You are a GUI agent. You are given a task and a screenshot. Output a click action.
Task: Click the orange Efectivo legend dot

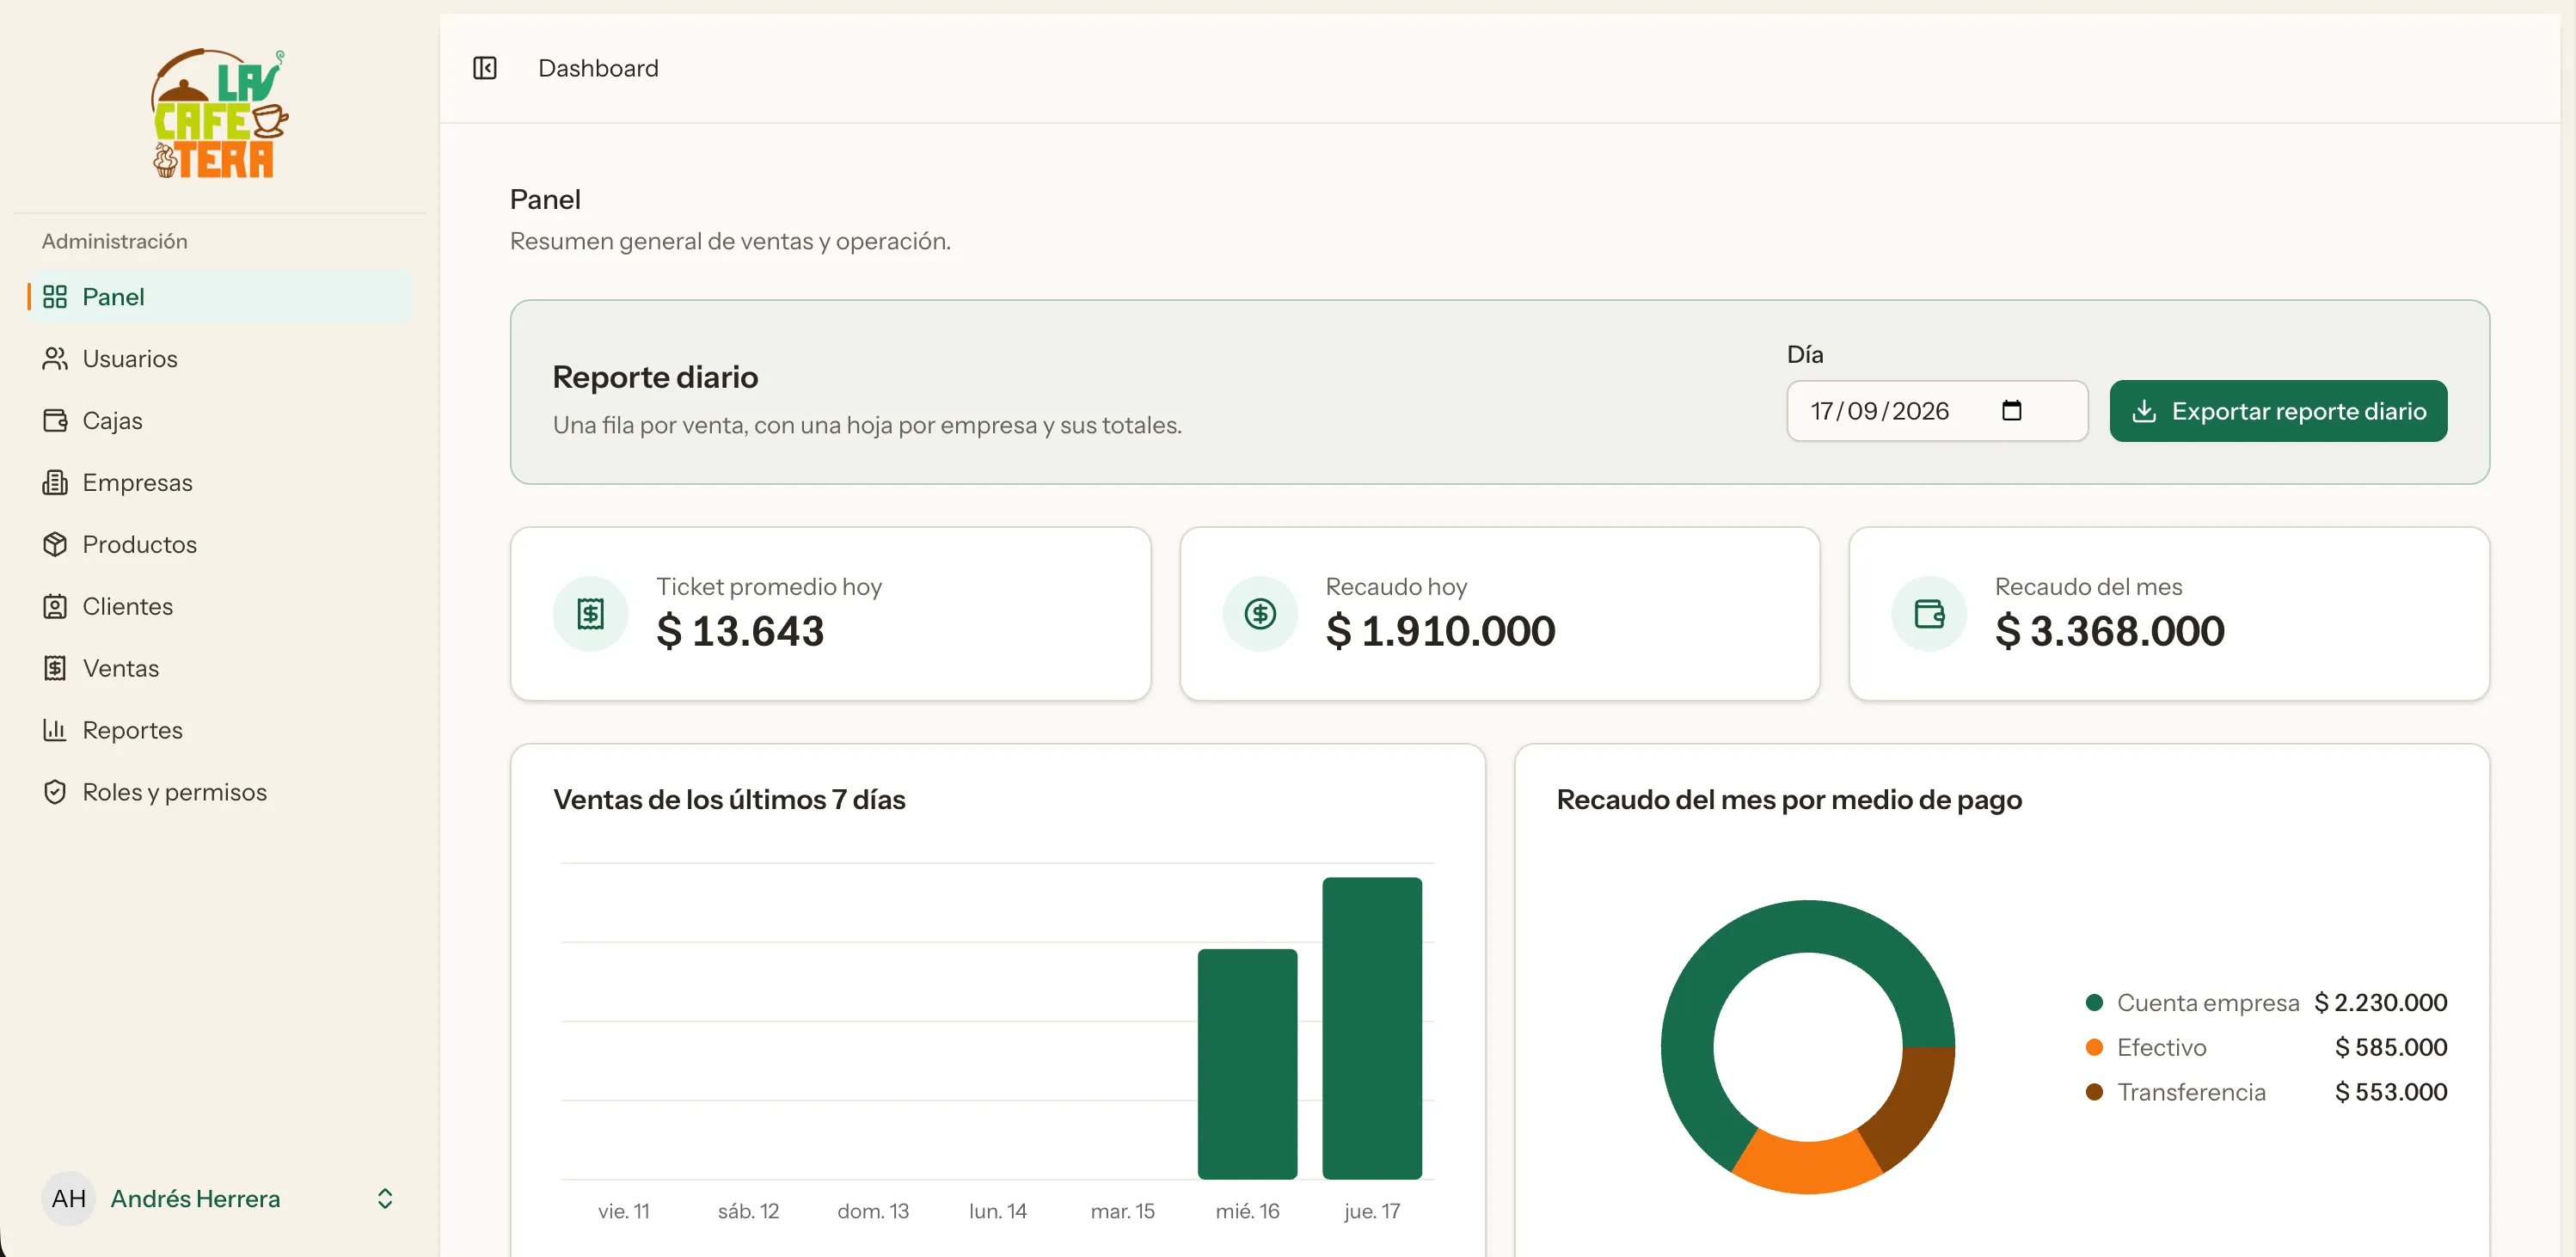(x=2094, y=1047)
